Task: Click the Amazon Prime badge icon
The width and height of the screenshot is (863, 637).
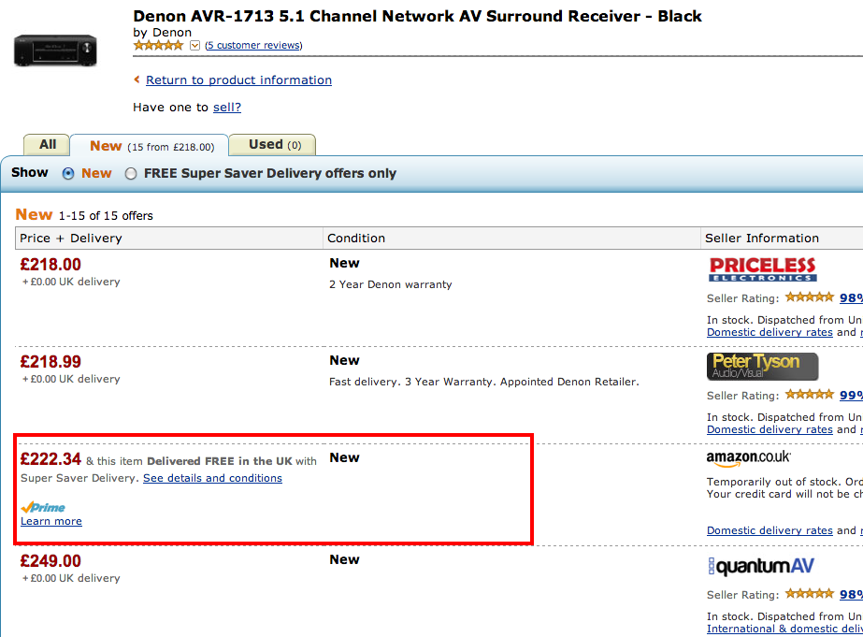Action: (43, 507)
